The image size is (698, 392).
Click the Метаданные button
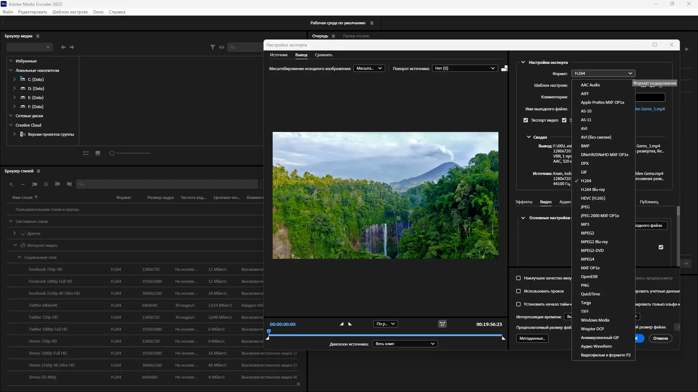point(532,338)
